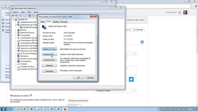Click the Atualizar Driver button
198x111 pixels.
49,54
